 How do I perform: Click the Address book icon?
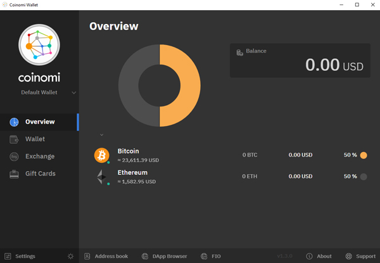87,256
